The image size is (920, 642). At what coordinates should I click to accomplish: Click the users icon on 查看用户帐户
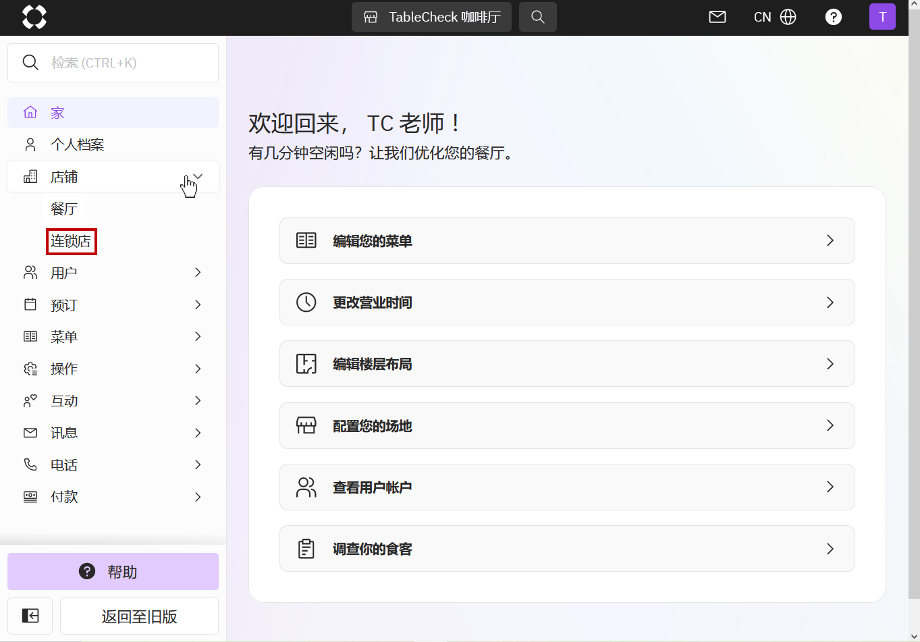(306, 487)
